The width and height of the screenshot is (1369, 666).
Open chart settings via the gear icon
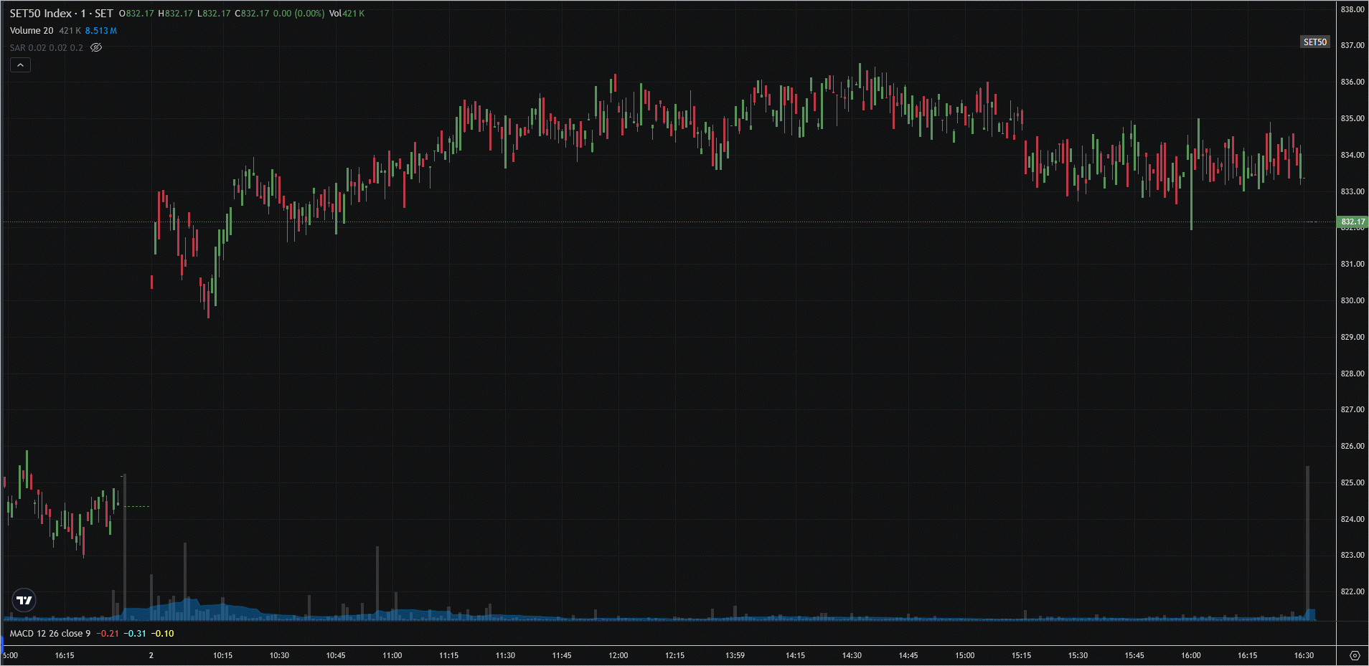coord(1354,655)
